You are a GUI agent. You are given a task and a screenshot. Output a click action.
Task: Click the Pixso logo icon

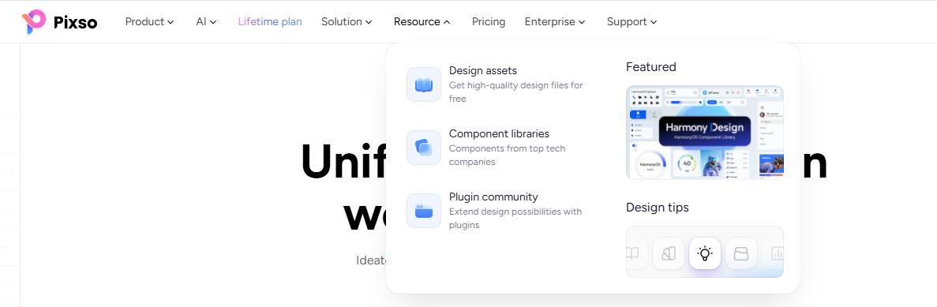(33, 22)
